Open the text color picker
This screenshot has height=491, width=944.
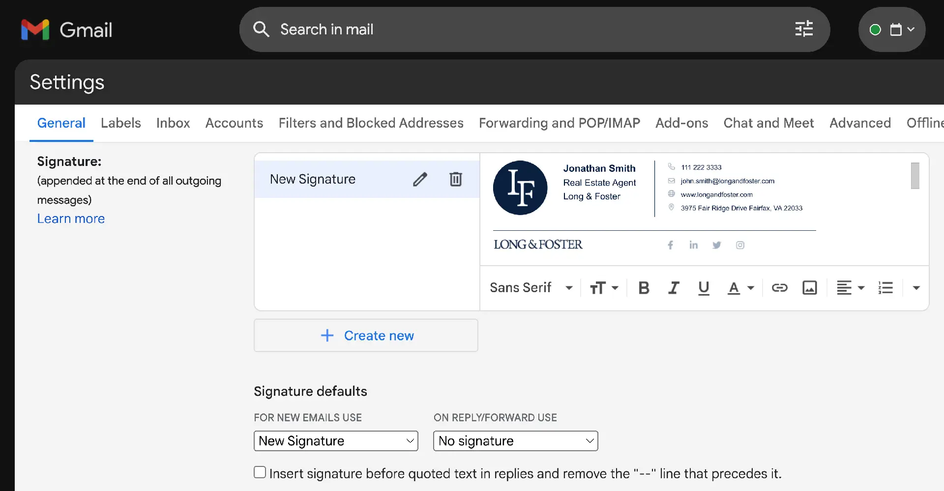point(740,288)
